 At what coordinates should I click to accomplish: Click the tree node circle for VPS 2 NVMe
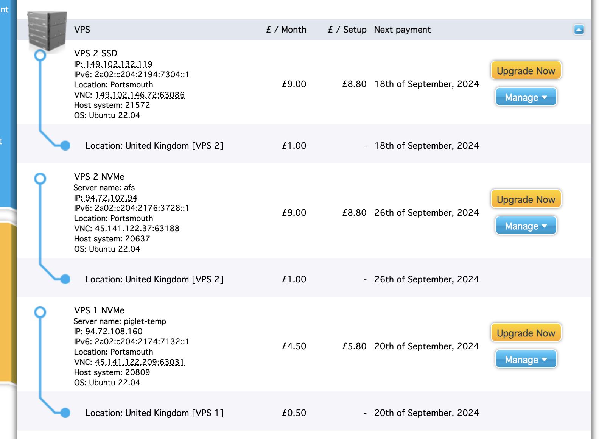click(x=40, y=179)
